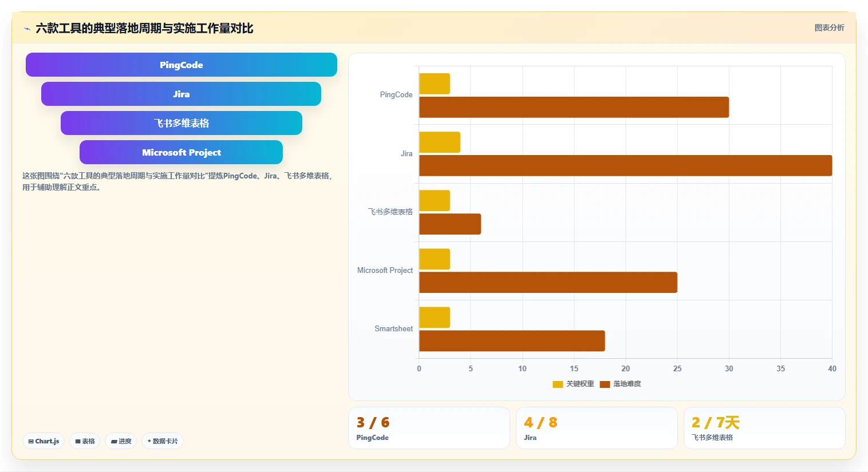The height and width of the screenshot is (472, 868).
Task: Click the brown 落地难度 bar for 飞书多维表格
Action: (x=450, y=224)
